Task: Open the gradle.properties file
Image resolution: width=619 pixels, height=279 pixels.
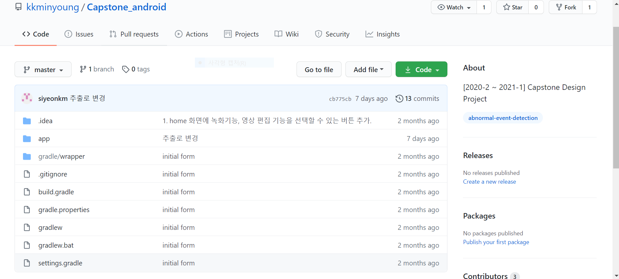Action: [x=64, y=210]
